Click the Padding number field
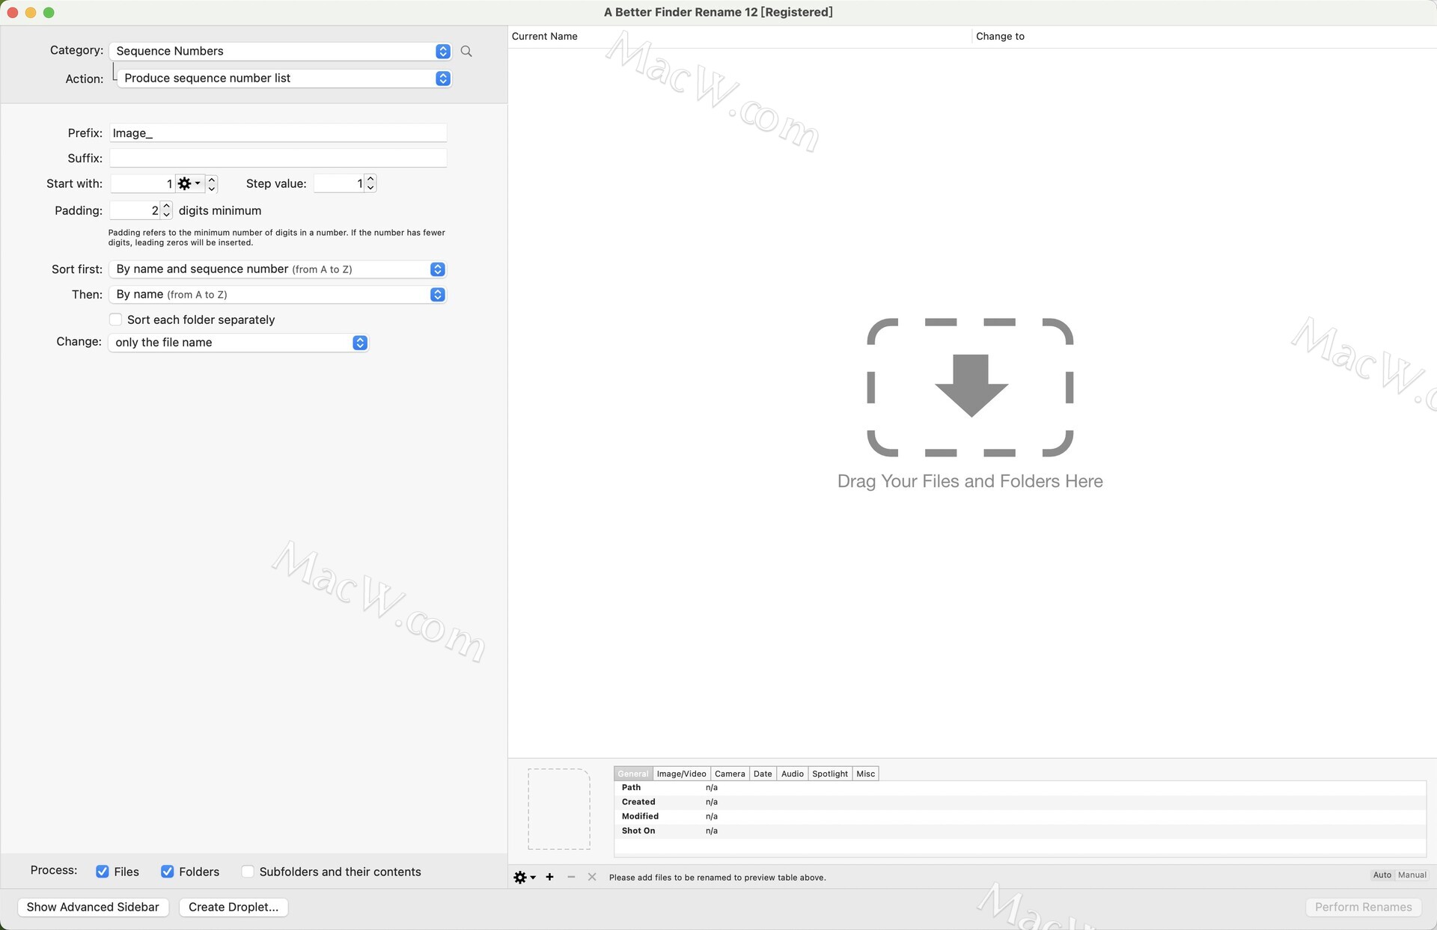Image resolution: width=1437 pixels, height=930 pixels. coord(135,210)
